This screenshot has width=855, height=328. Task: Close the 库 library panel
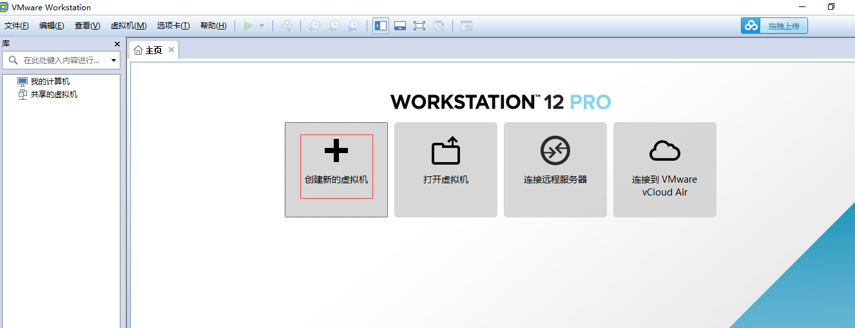[117, 44]
